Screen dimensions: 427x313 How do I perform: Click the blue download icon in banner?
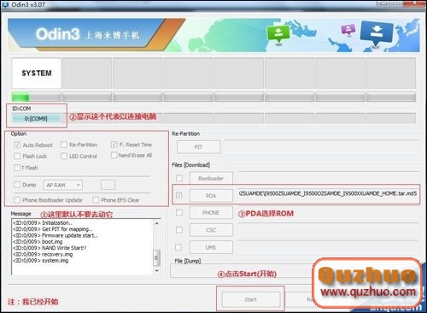[x=377, y=32]
